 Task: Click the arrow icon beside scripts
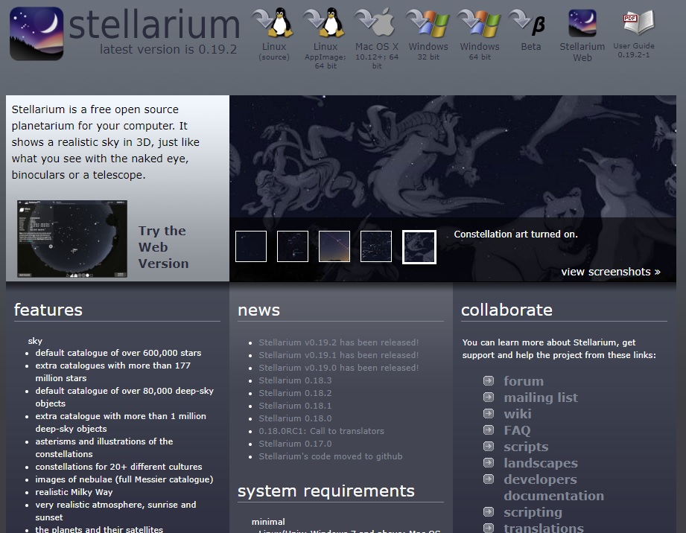[489, 447]
